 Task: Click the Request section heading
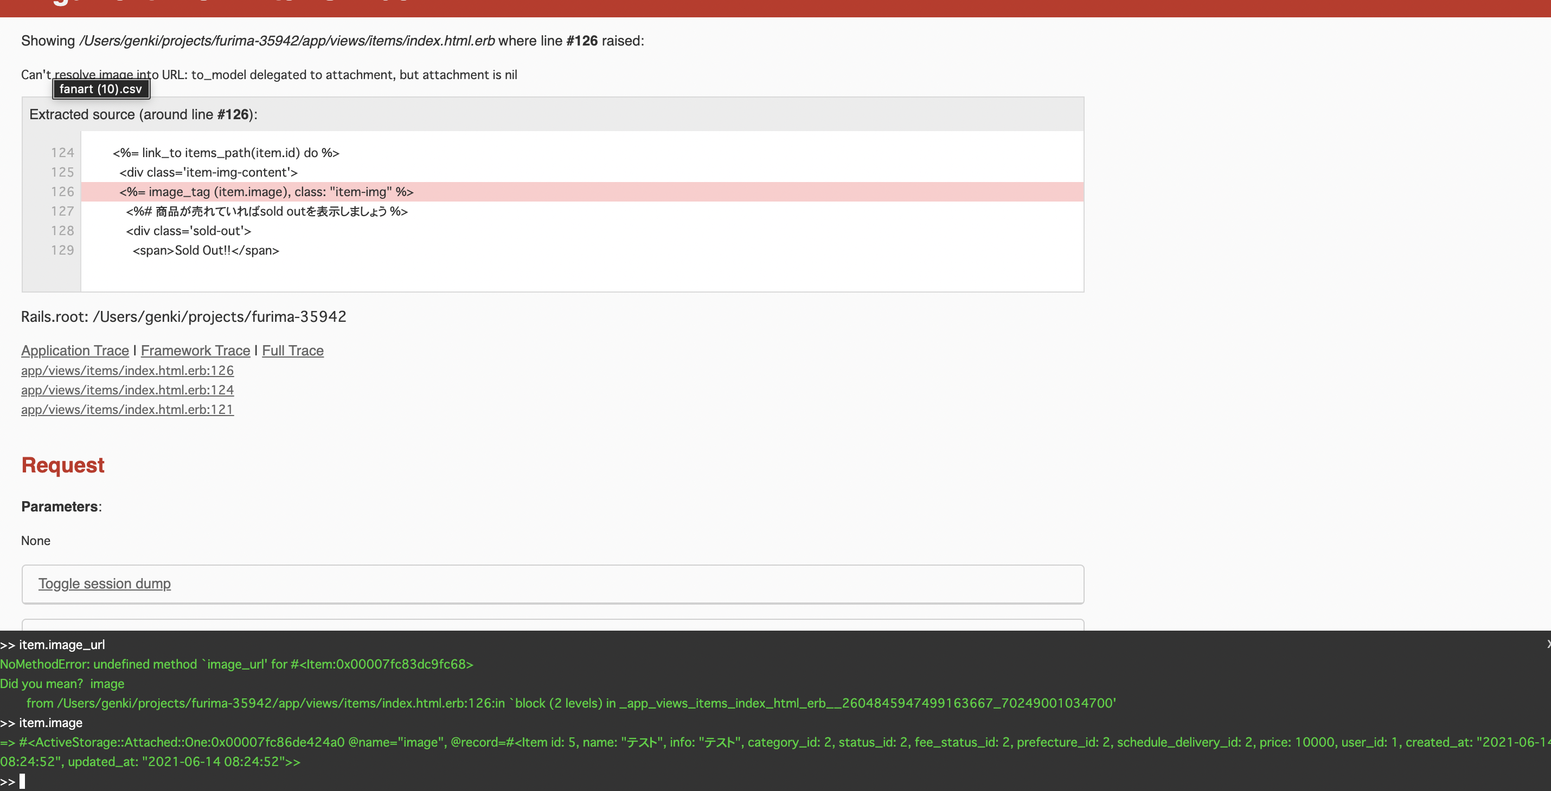coord(62,465)
